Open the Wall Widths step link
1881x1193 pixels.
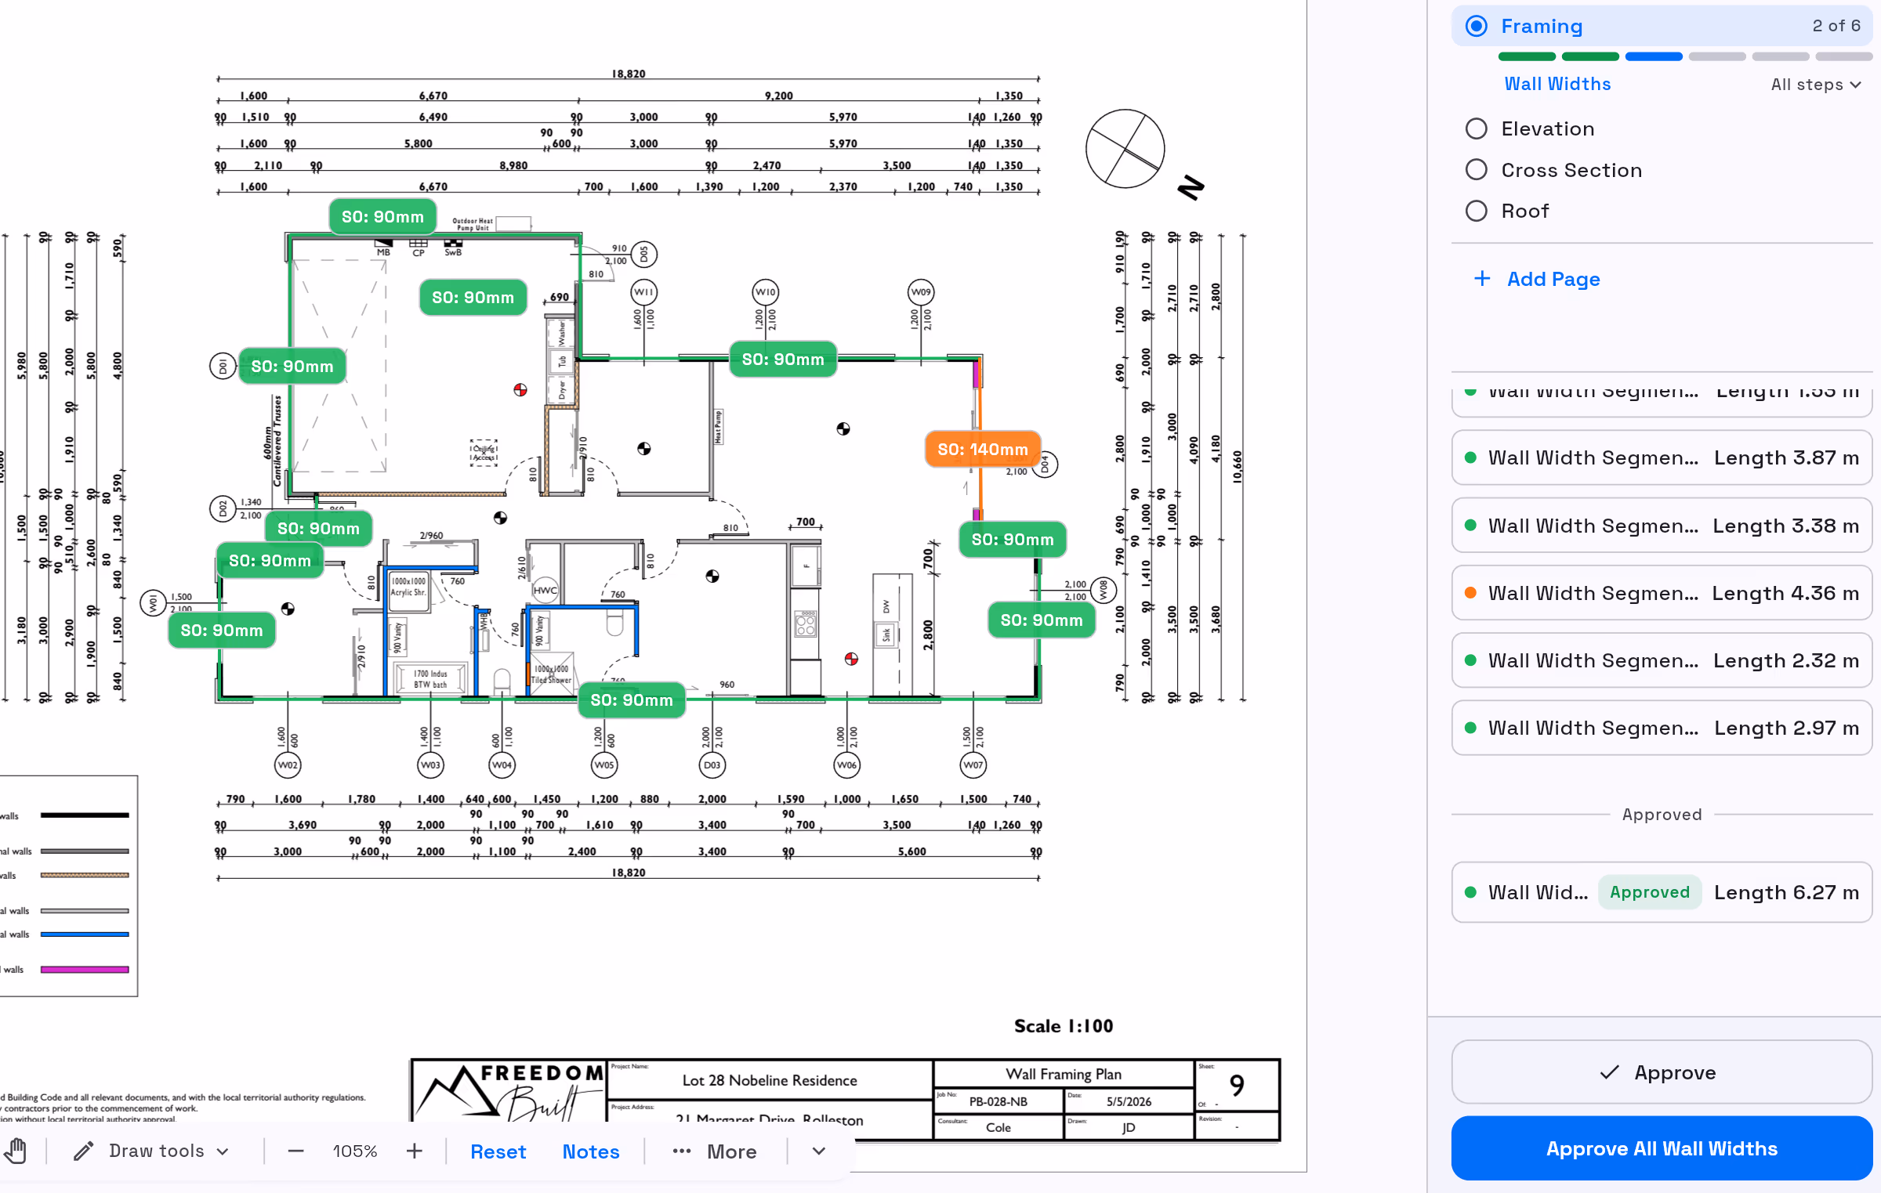[x=1557, y=84]
